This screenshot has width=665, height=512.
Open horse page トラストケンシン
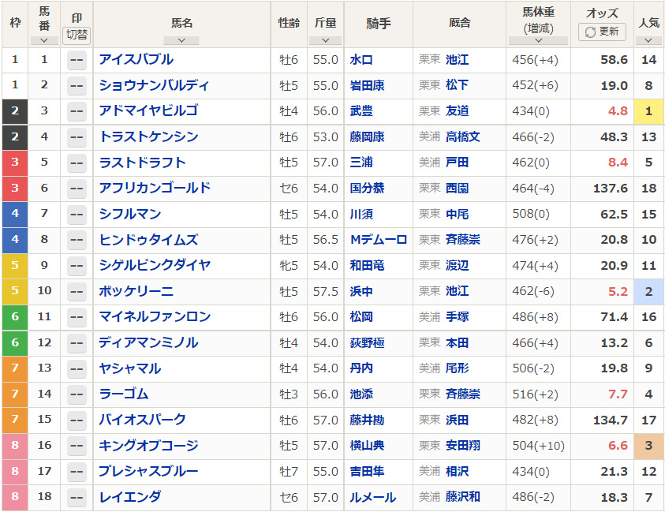pos(148,136)
